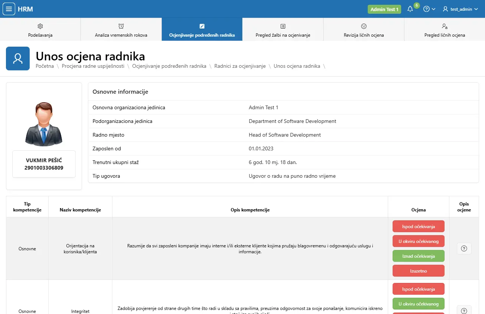Open the hamburger navigation menu
The height and width of the screenshot is (314, 485).
(x=9, y=9)
